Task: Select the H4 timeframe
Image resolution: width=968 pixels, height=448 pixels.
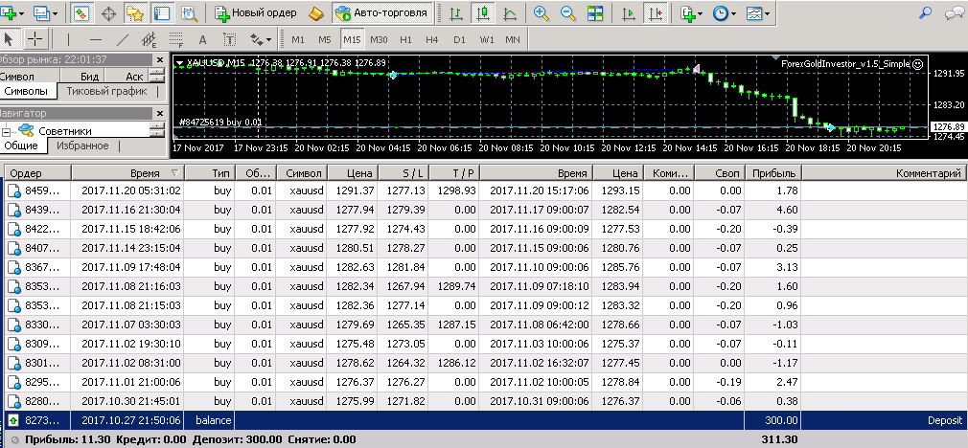Action: coord(432,40)
